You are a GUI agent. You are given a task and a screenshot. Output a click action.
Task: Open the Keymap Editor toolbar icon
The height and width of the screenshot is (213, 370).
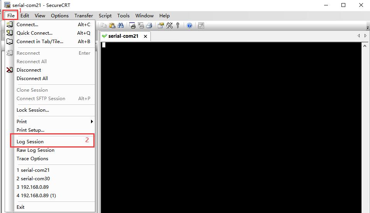[x=169, y=25]
